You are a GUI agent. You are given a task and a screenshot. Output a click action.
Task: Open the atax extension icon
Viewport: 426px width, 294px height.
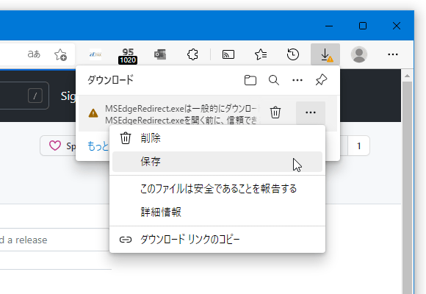(95, 54)
